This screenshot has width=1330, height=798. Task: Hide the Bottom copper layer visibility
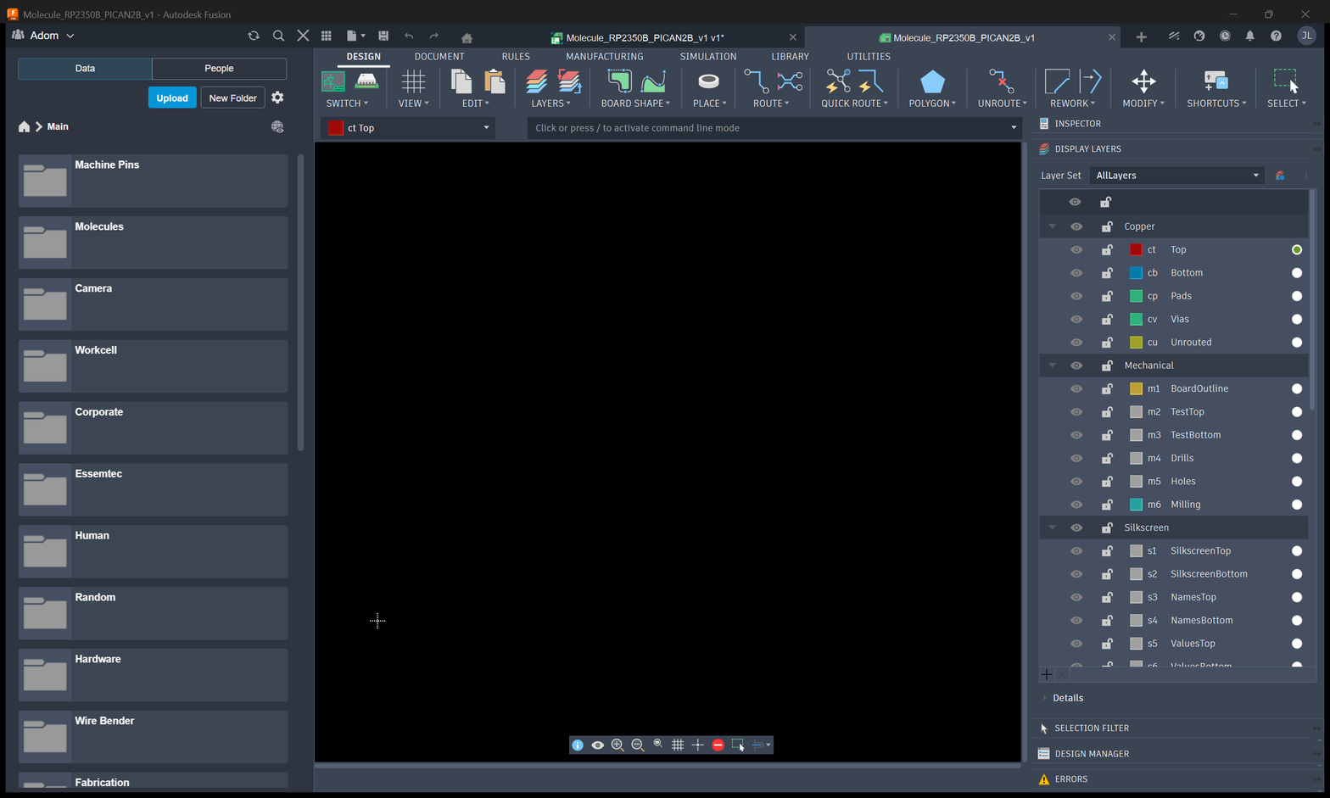coord(1076,273)
